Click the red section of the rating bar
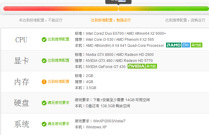 click(36, 8)
